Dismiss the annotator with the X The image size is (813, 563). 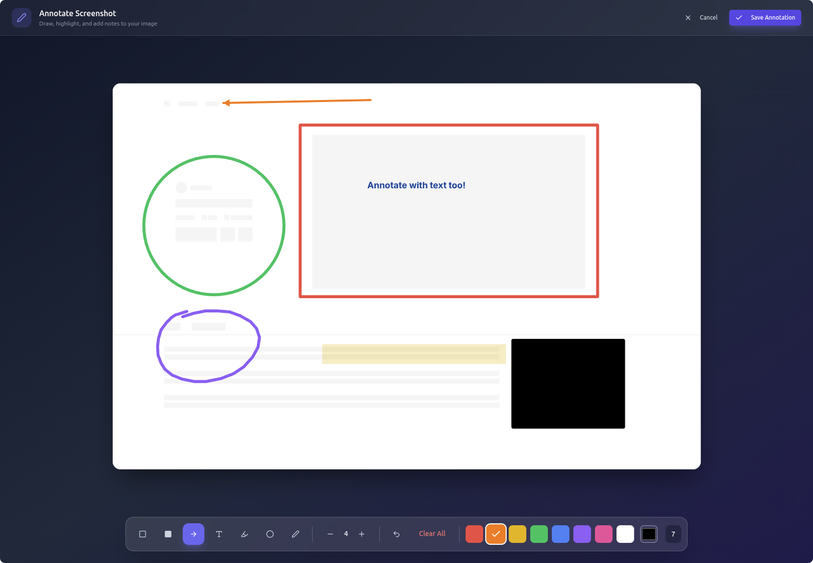tap(688, 17)
